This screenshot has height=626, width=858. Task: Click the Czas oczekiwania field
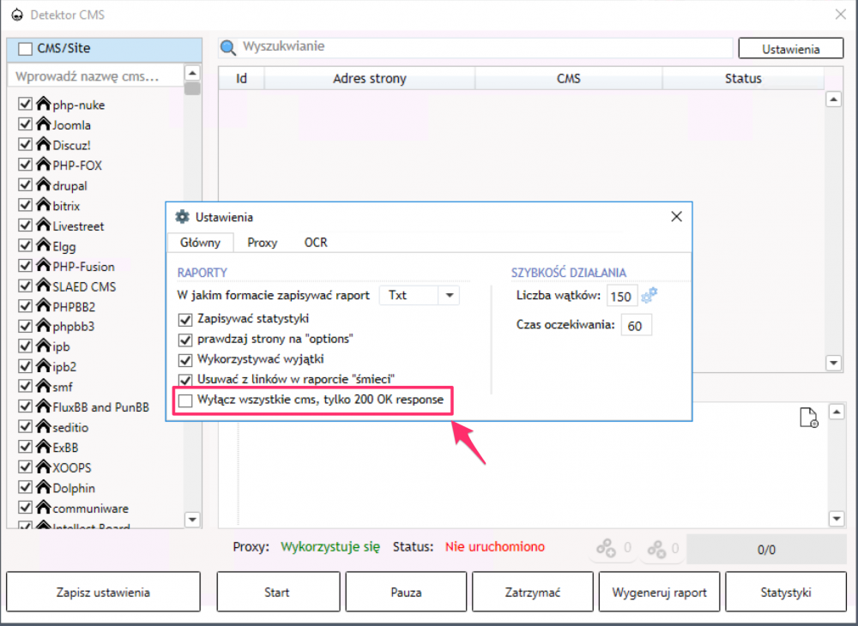tap(636, 325)
